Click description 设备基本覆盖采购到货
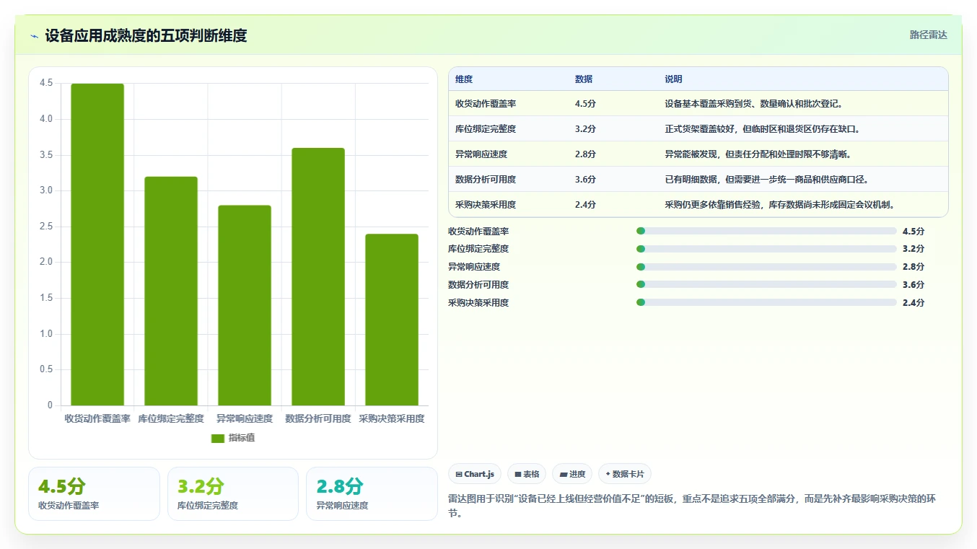The height and width of the screenshot is (549, 977). (x=753, y=104)
